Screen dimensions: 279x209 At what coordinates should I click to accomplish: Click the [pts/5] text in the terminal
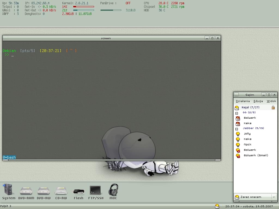coord(28,51)
